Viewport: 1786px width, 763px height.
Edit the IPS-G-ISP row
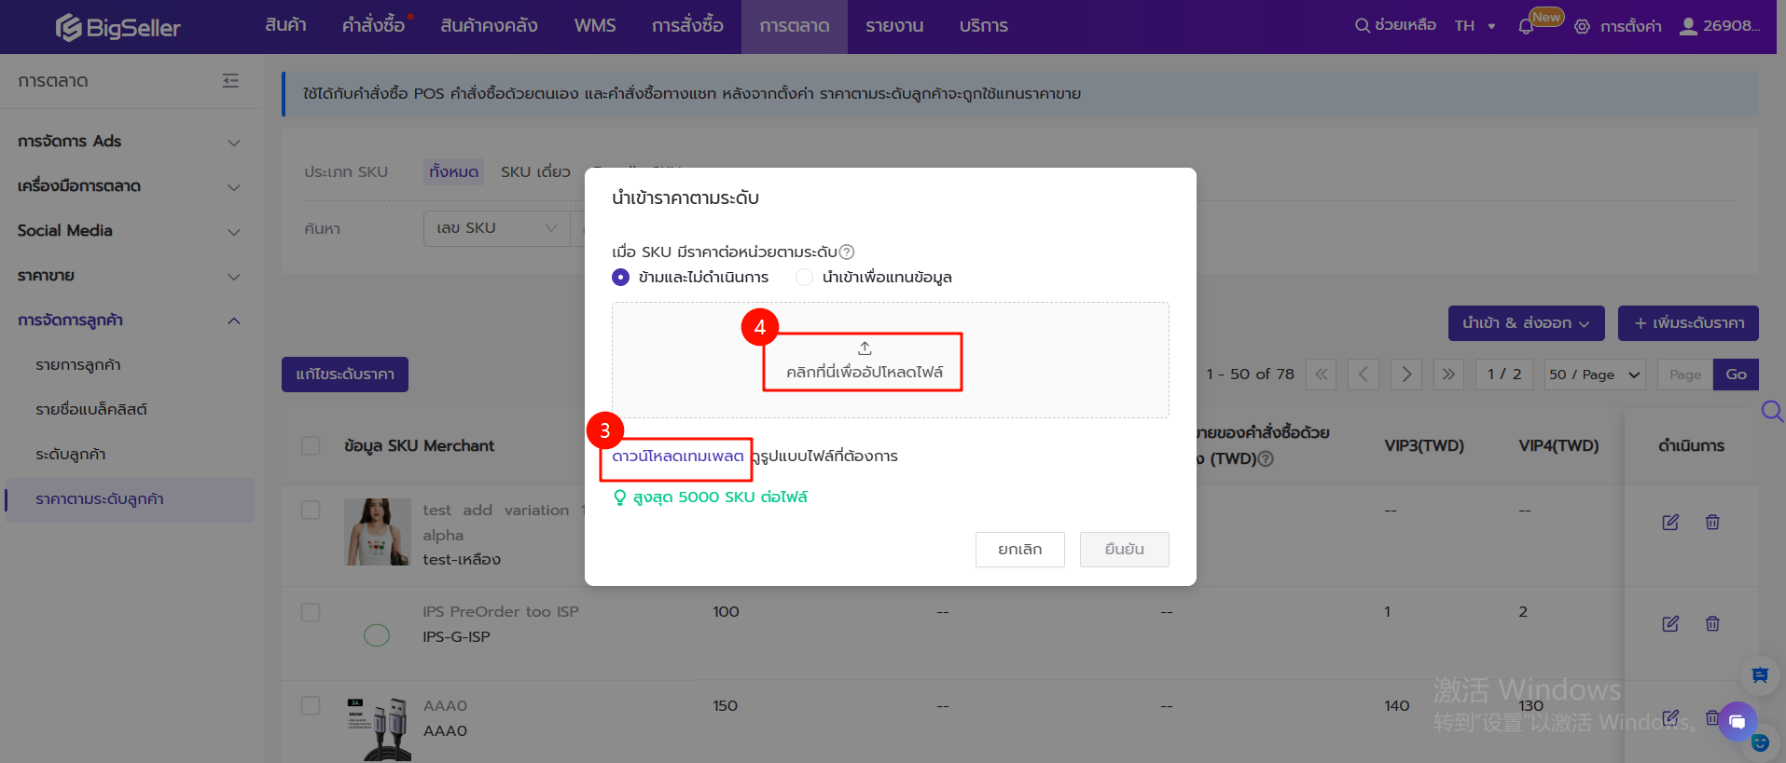tap(1670, 623)
